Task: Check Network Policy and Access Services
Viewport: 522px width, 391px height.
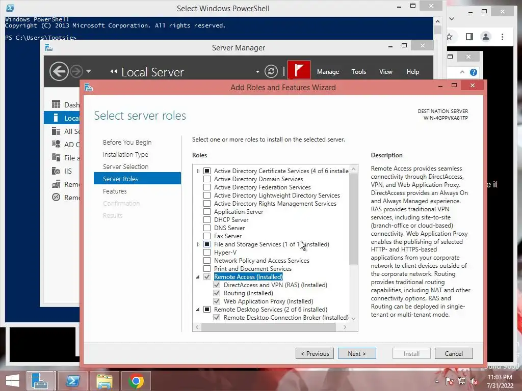Action: click(207, 260)
